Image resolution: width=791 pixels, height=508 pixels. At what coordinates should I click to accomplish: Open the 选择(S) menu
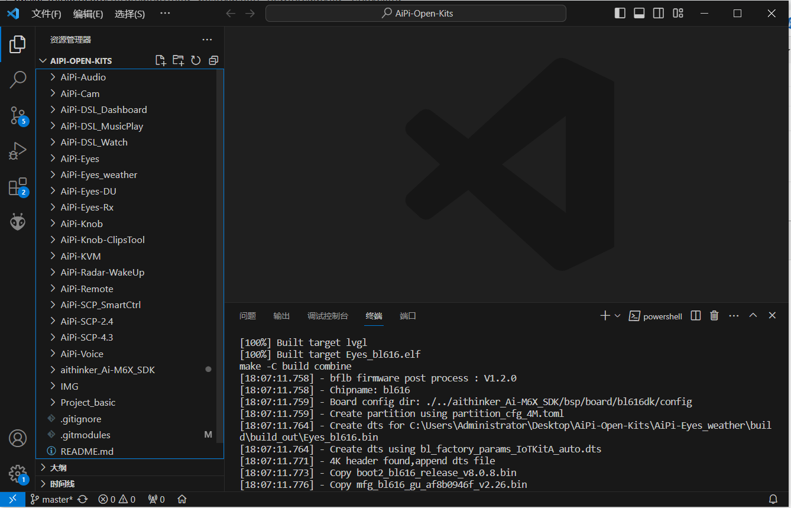(129, 14)
